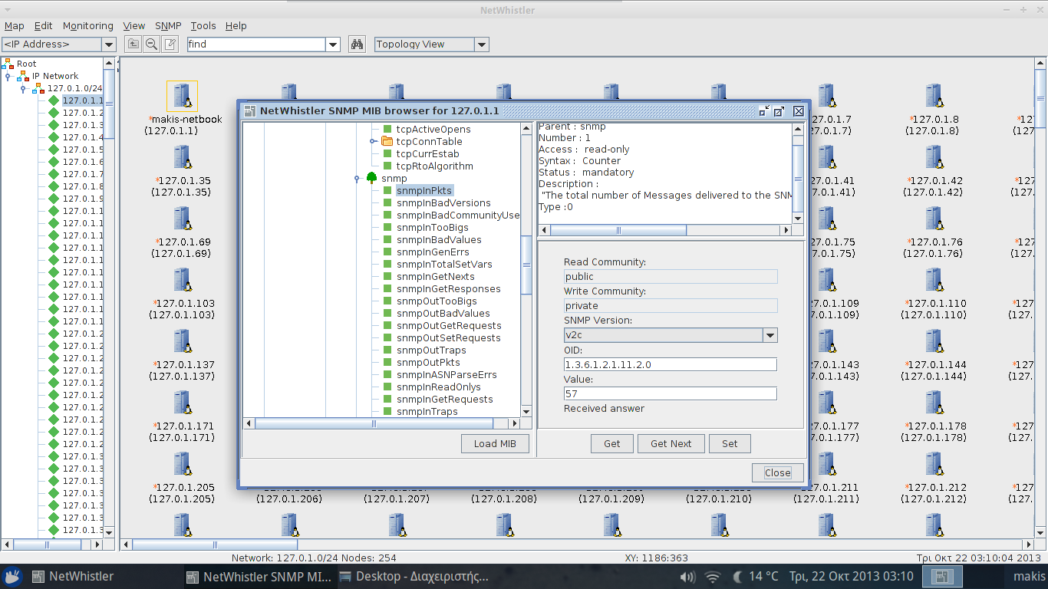The width and height of the screenshot is (1048, 589).
Task: Open the Tools menu
Action: pyautogui.click(x=203, y=25)
